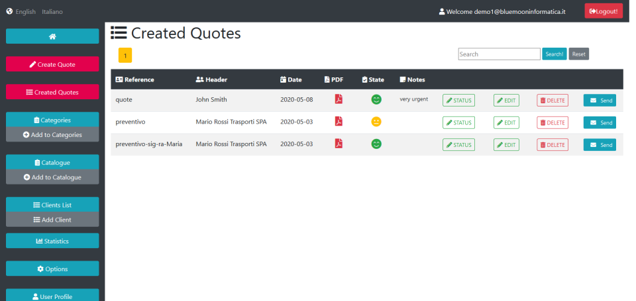Change STATUS of 'quote' row
Screen dimensions: 636x301
point(458,100)
